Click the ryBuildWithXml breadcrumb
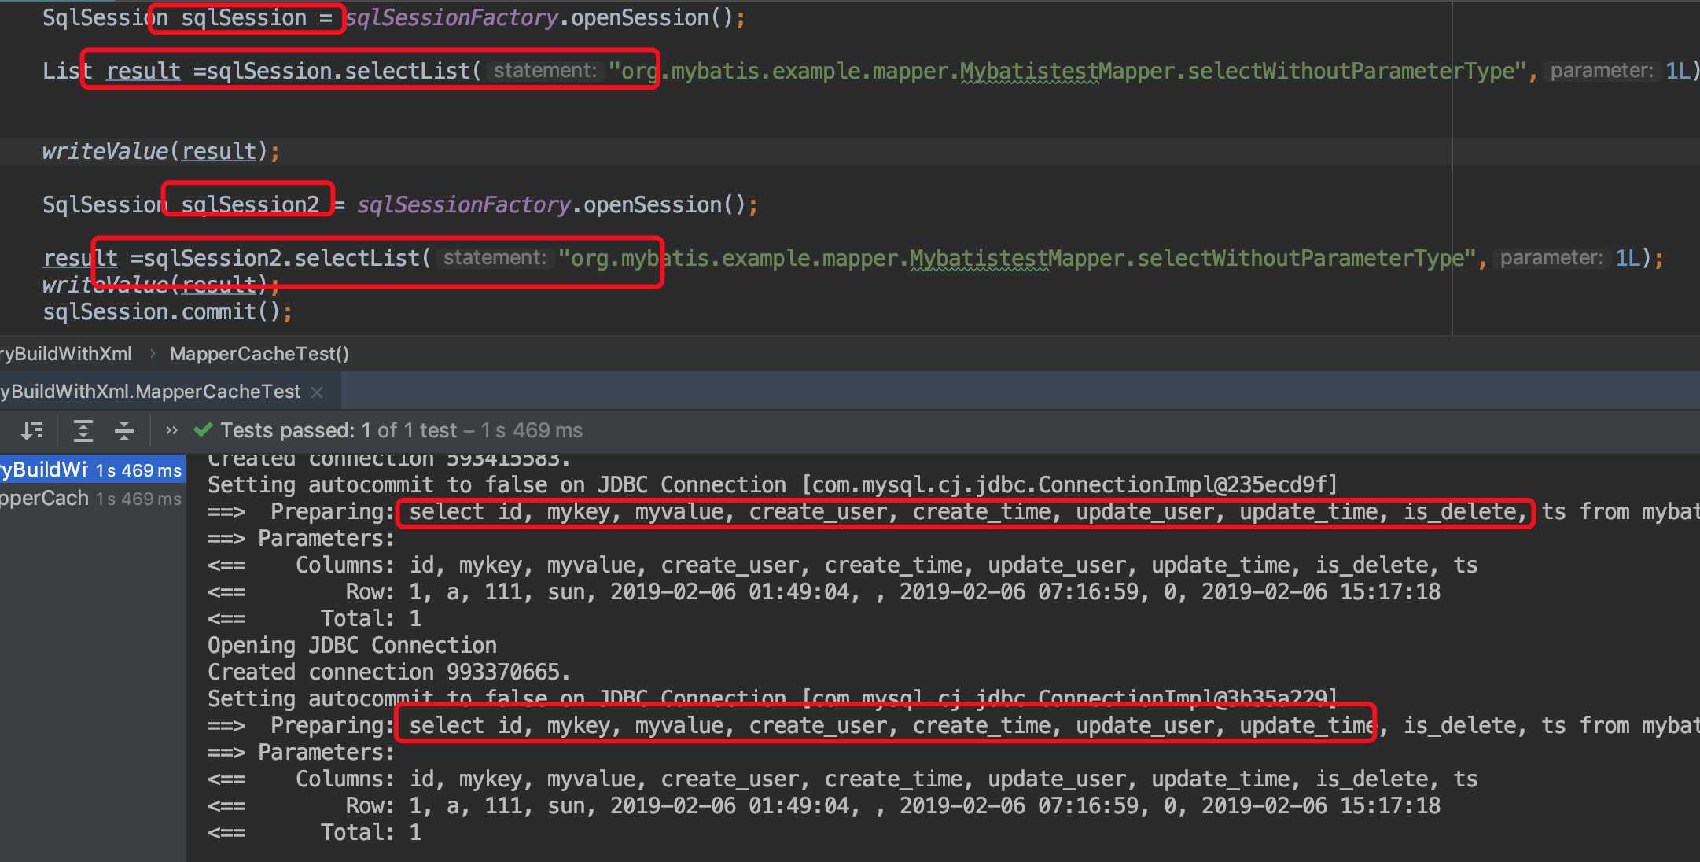Image resolution: width=1700 pixels, height=862 pixels. [66, 354]
